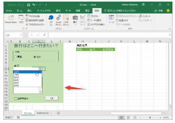Choose 50代 from the dropdown list
The width and height of the screenshot is (175, 123).
click(27, 83)
